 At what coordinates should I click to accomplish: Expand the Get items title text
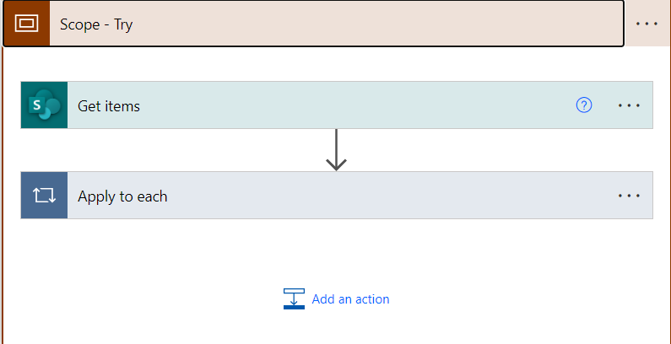(109, 105)
